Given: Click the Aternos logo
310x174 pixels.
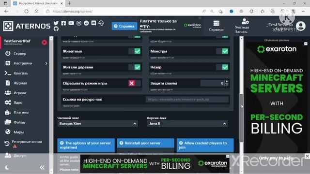Looking at the screenshot, I should (27, 26).
